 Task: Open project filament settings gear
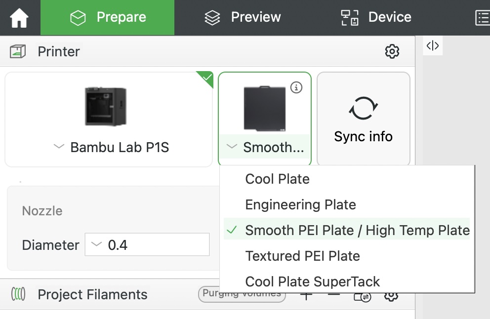(391, 296)
